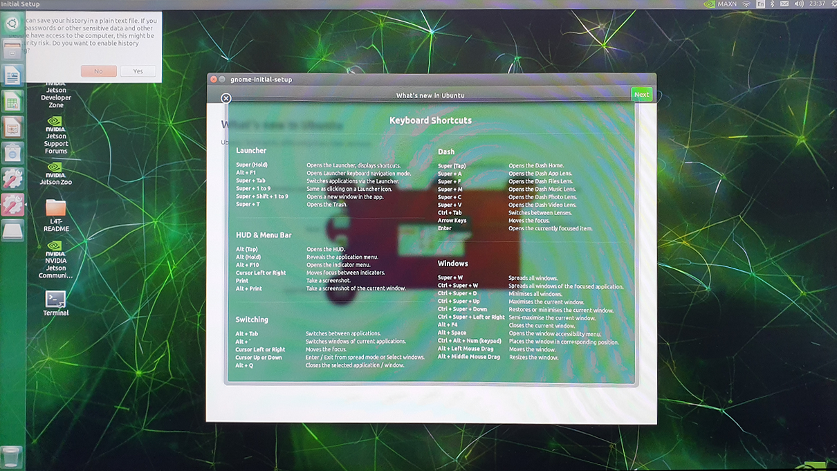This screenshot has height=471, width=837.
Task: Open the Ubuntu Dash search icon
Action: 12,23
